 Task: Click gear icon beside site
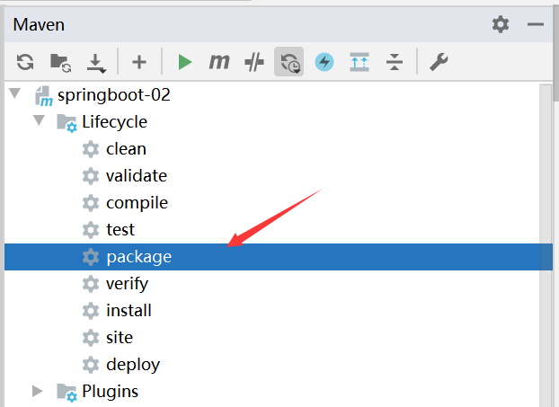[91, 338]
